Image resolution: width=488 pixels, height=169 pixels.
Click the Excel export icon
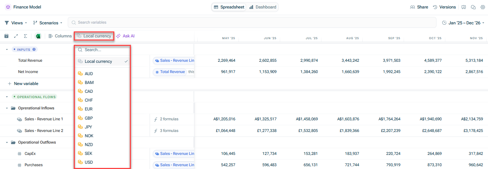(38, 36)
